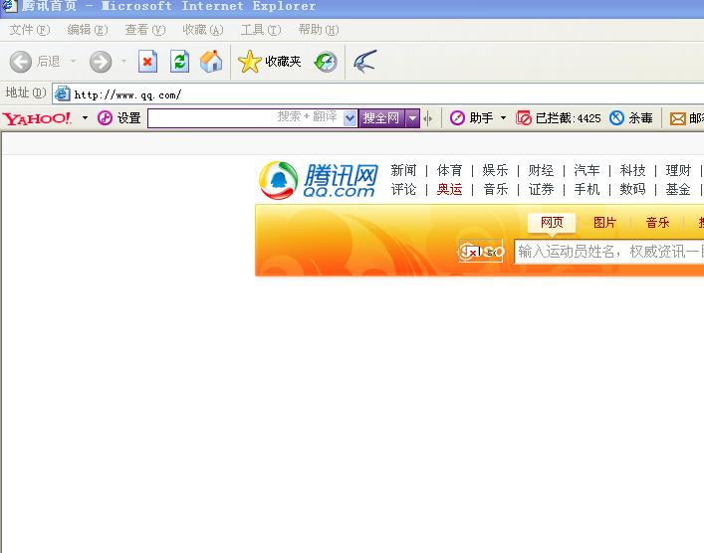Click the toolbar resize grip arrows
Screen dimensions: 704x553
pos(428,118)
